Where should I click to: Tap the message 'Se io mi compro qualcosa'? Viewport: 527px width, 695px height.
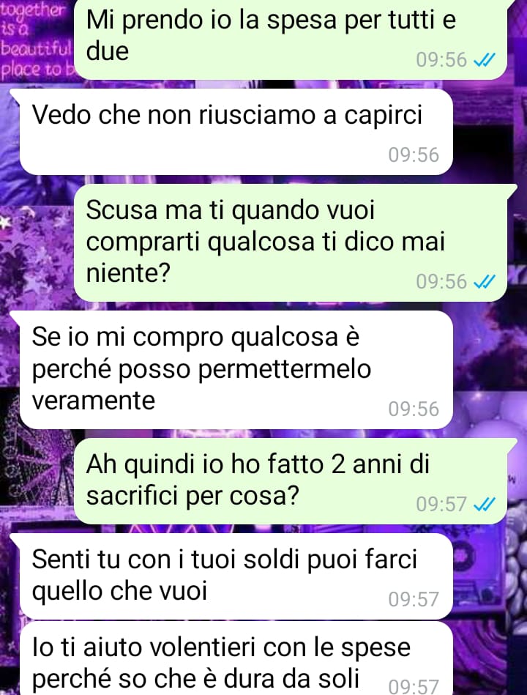236,370
